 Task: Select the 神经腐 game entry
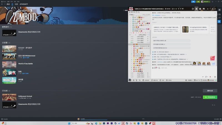point(21,79)
